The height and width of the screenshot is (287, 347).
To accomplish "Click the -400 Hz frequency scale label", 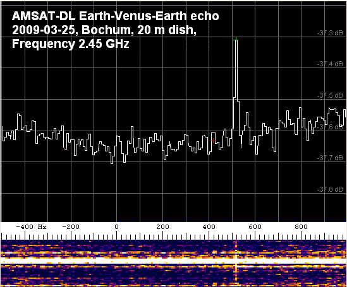I will pyautogui.click(x=31, y=226).
